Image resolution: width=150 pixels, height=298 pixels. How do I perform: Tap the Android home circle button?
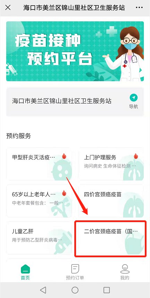[x=75, y=290]
